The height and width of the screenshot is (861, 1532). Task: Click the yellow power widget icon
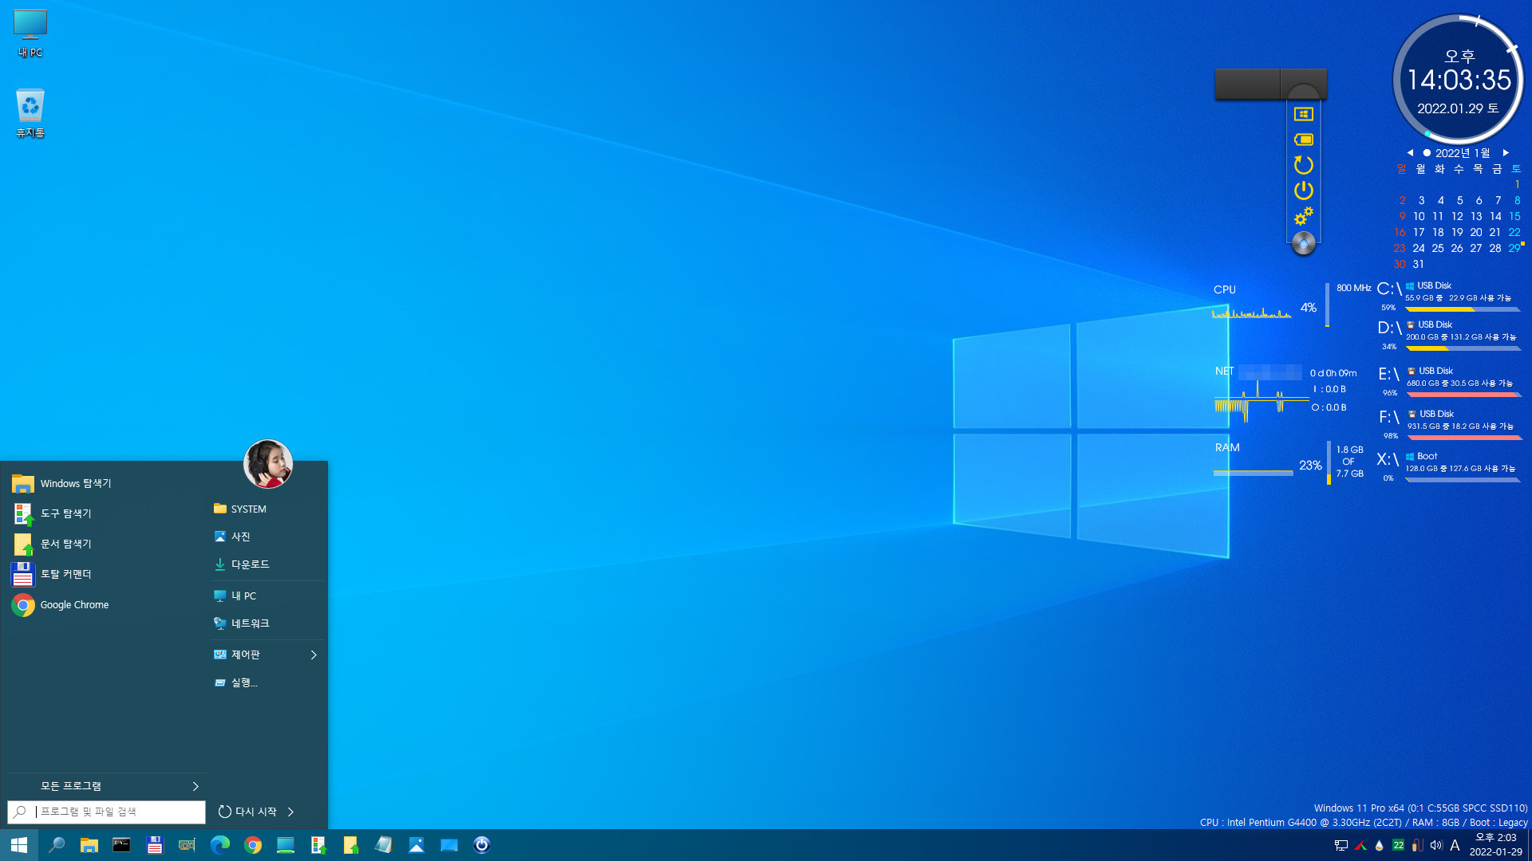coord(1303,191)
